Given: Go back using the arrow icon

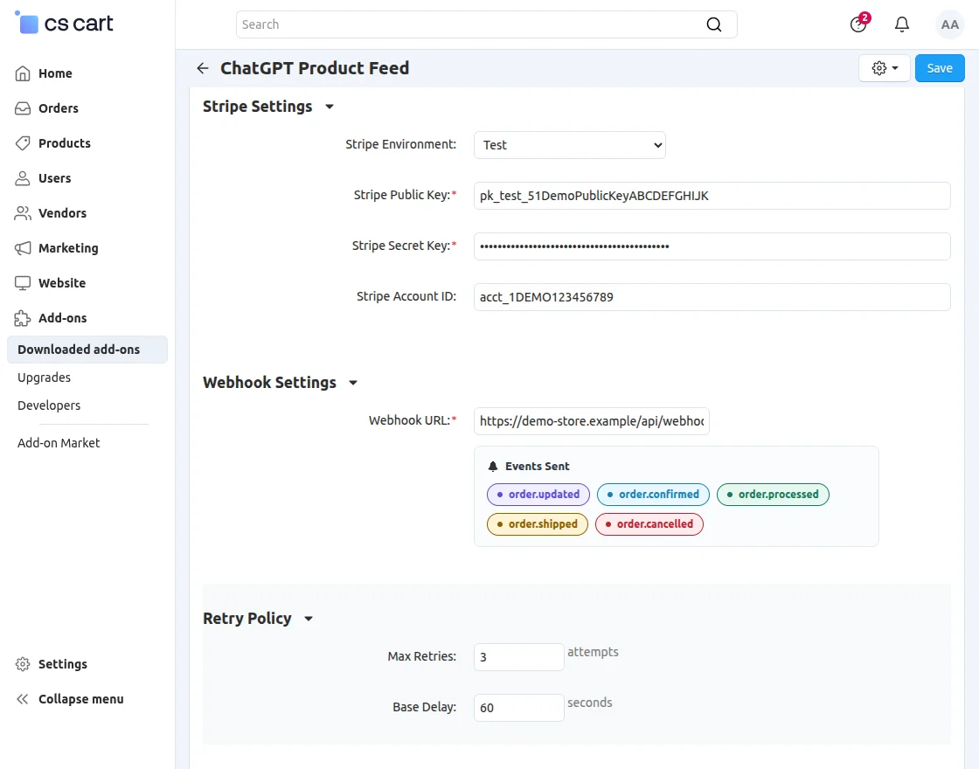Looking at the screenshot, I should [202, 68].
